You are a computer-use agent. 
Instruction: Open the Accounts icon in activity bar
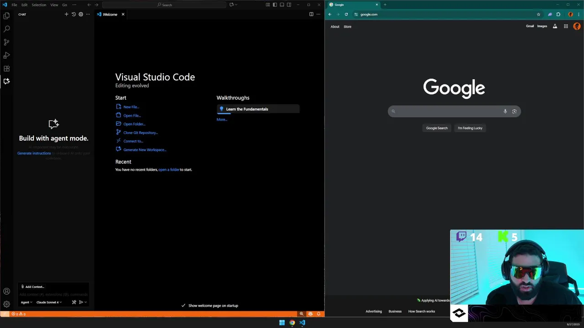[6, 292]
